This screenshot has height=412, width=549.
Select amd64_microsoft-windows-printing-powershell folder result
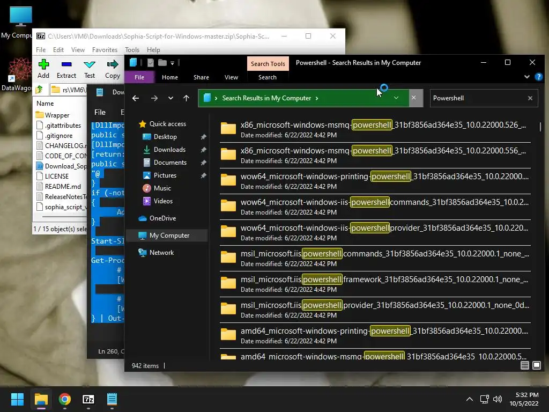pos(375,335)
